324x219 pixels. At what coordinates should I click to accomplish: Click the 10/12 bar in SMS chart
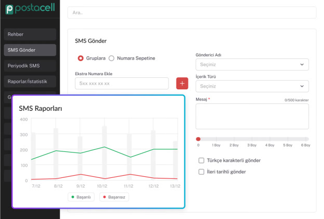coord(104,153)
